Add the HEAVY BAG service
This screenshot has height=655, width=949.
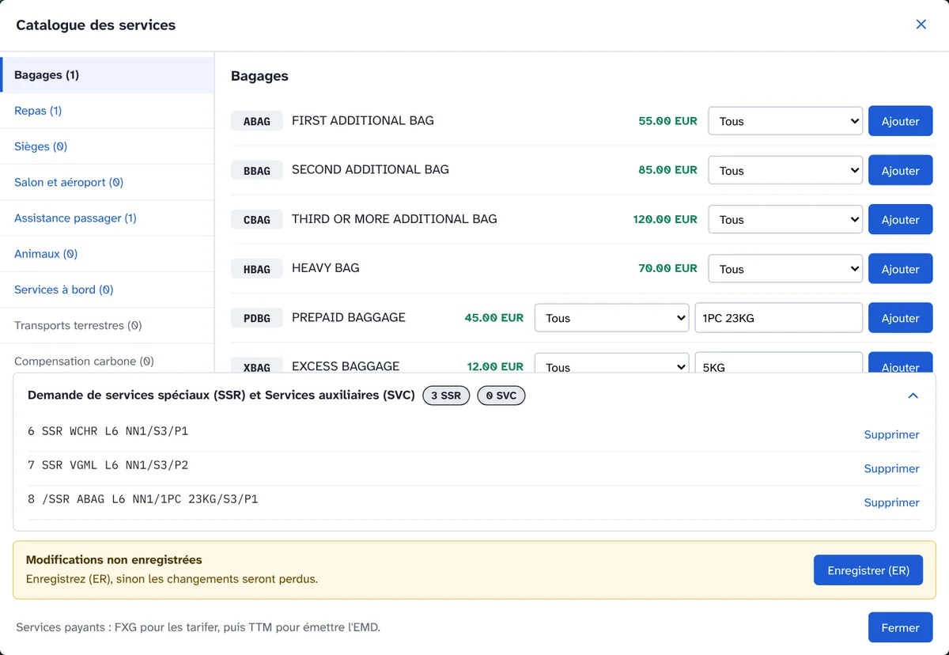[x=900, y=269]
